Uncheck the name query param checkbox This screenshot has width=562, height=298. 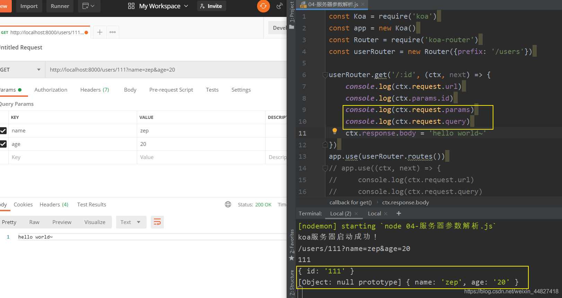coord(3,131)
